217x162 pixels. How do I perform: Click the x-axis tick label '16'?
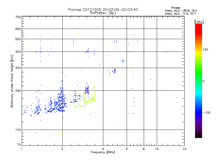coord(184,149)
